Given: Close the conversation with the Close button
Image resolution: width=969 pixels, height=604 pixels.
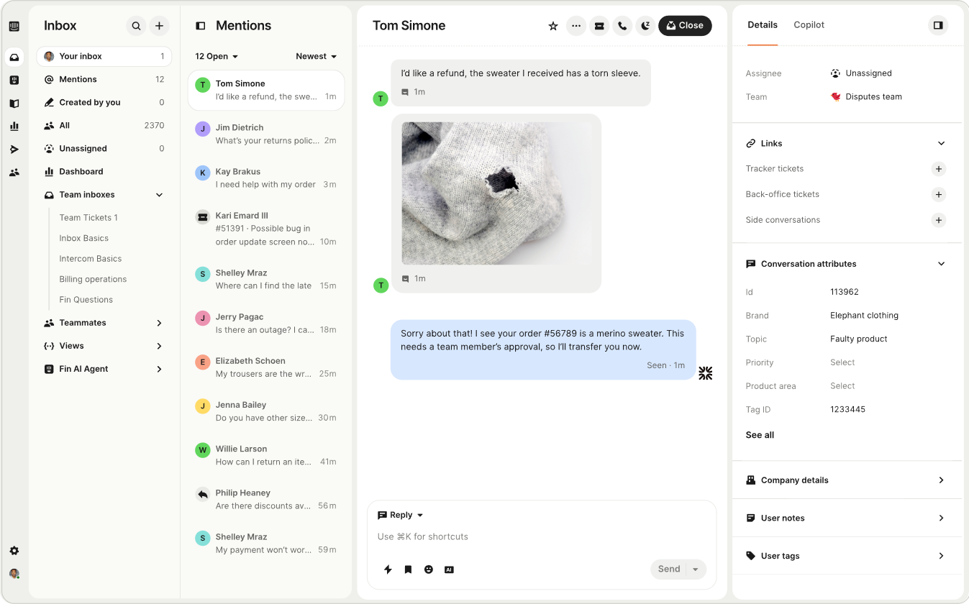Looking at the screenshot, I should (x=684, y=25).
